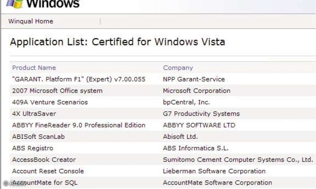Select 409A Venture Scenarios in the list
The height and width of the screenshot is (189, 316).
[x=50, y=102]
